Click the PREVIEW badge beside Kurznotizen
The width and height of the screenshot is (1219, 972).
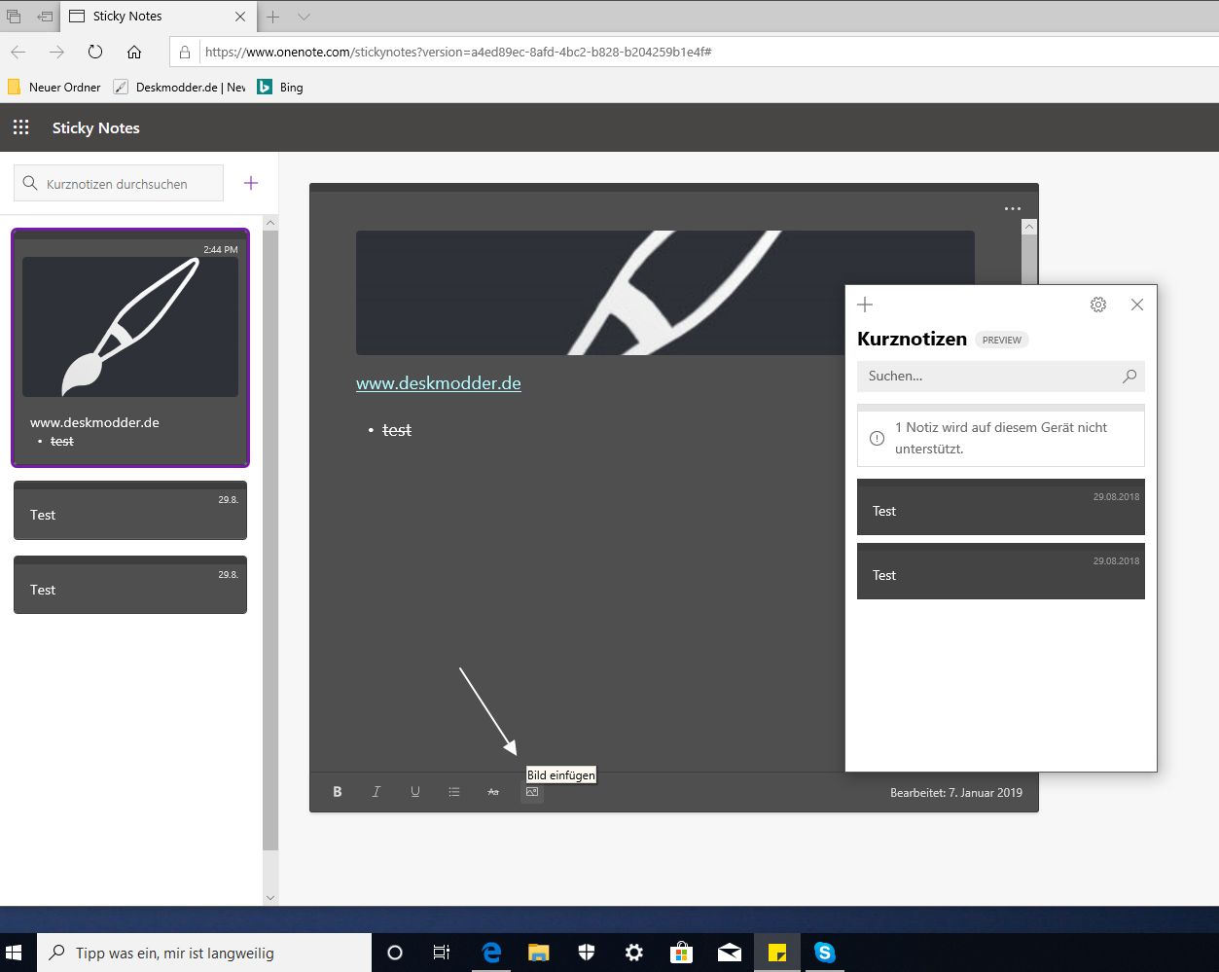tap(1002, 340)
